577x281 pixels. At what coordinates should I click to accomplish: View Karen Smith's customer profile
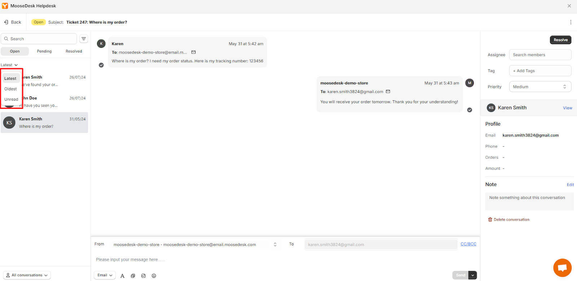[x=568, y=108]
